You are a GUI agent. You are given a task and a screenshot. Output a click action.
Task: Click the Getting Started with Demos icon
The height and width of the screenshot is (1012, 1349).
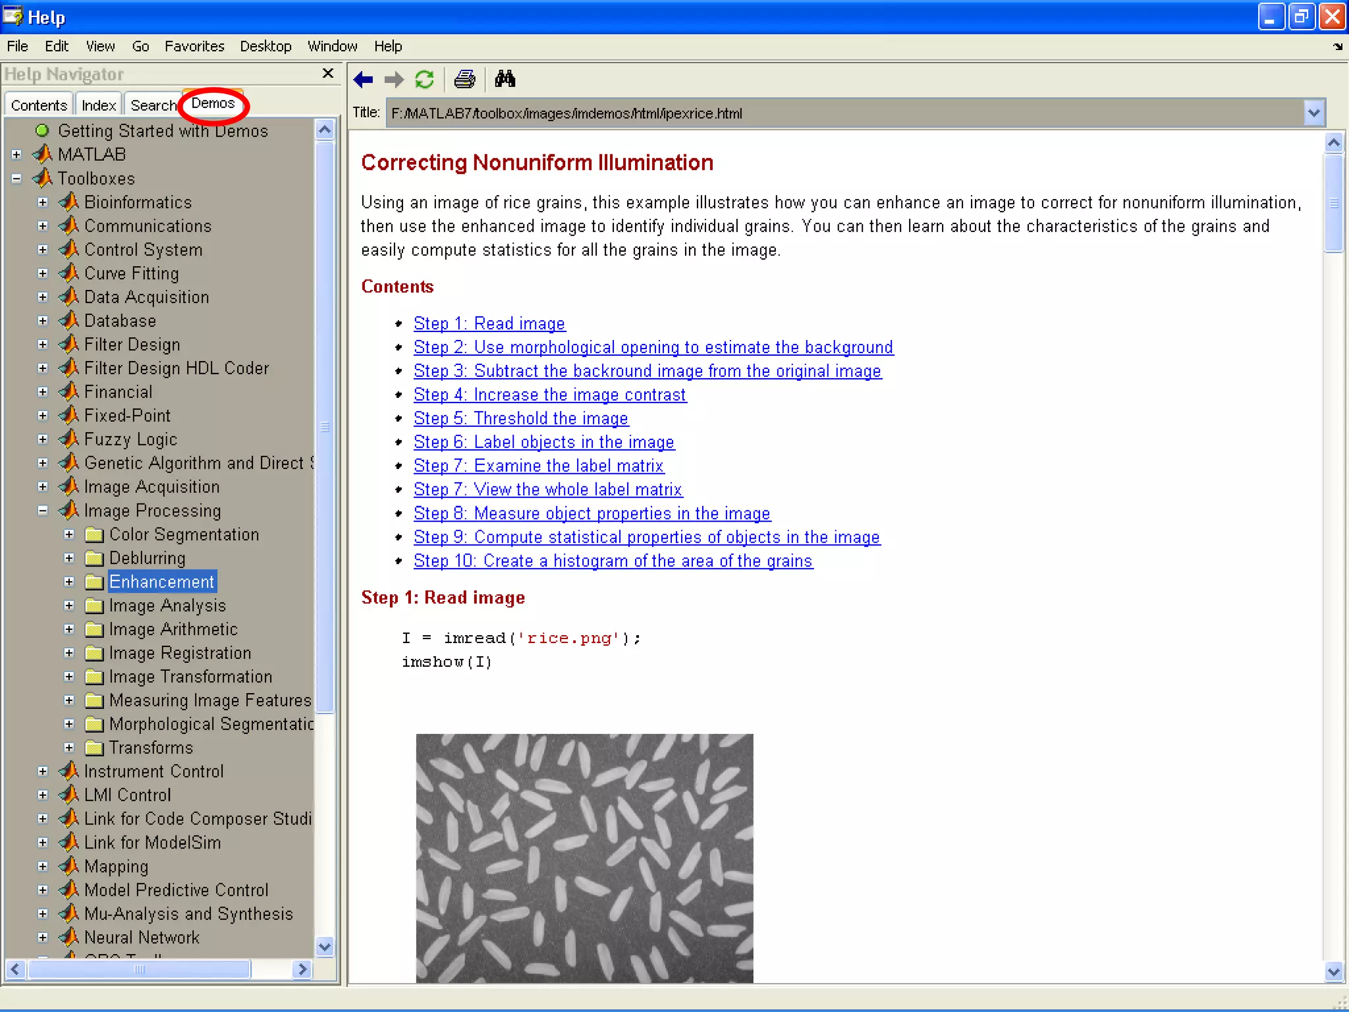click(42, 130)
